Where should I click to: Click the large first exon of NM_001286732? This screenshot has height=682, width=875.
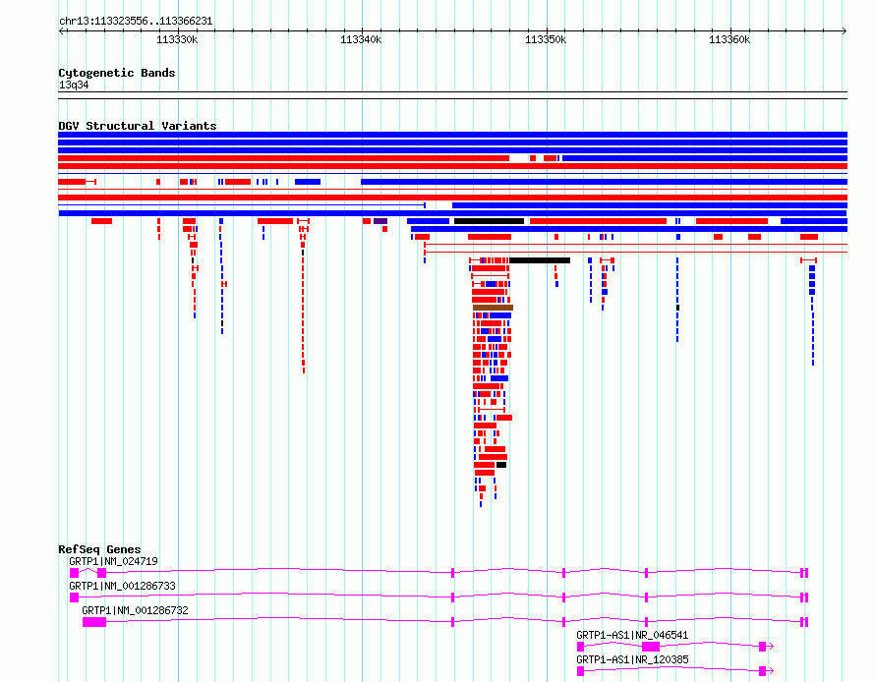pos(94,622)
